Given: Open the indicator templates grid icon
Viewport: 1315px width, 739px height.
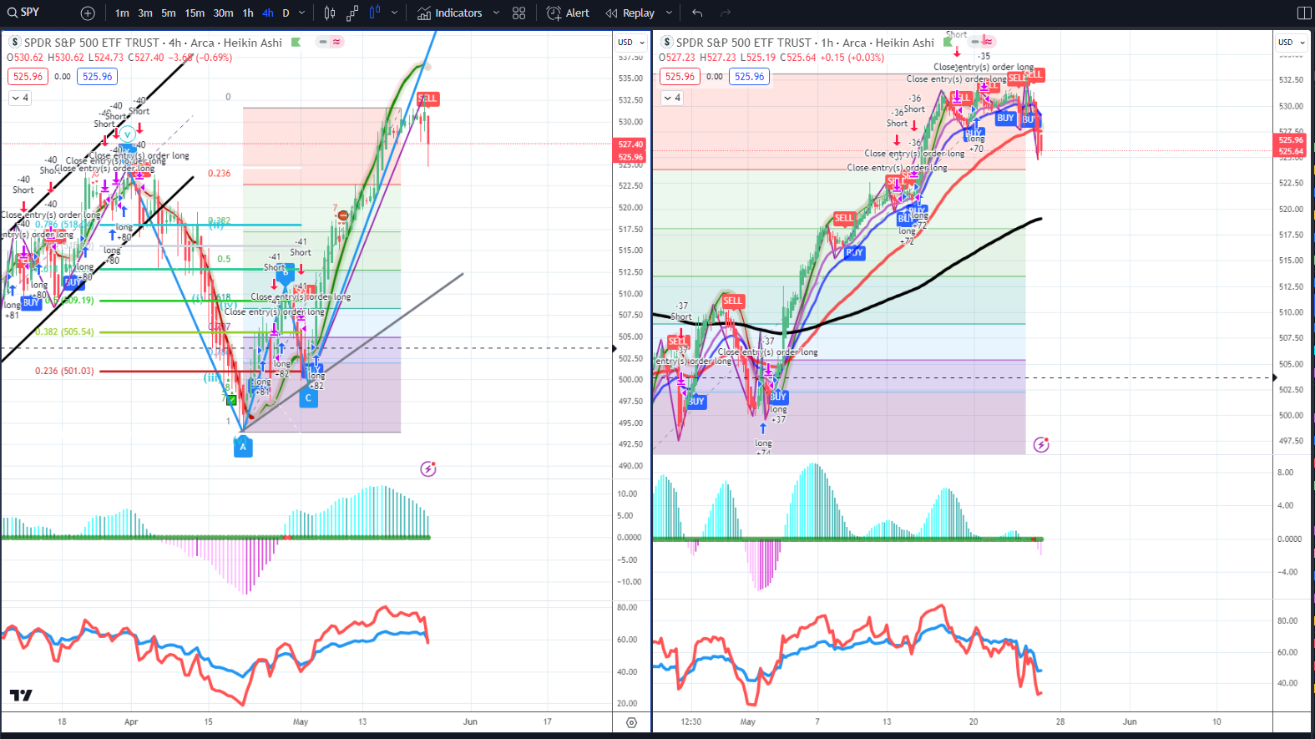Looking at the screenshot, I should [518, 13].
